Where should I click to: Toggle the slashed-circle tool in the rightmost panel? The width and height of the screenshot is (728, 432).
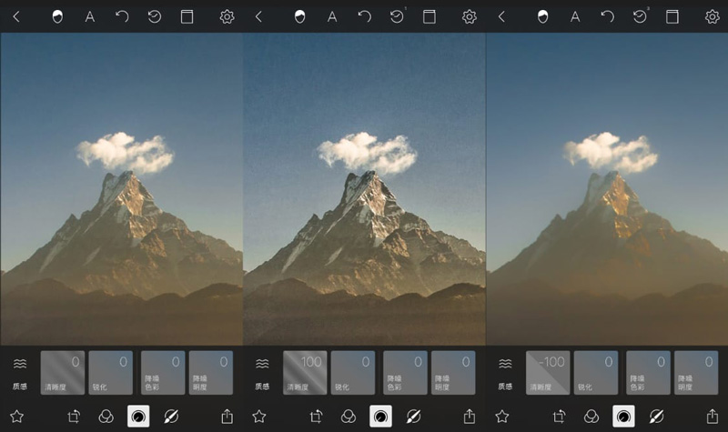coord(656,416)
